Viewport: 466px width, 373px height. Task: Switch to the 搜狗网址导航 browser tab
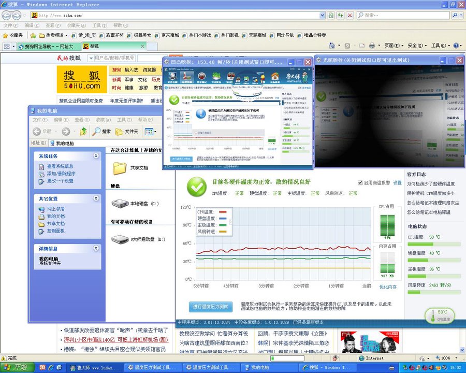pyautogui.click(x=46, y=46)
